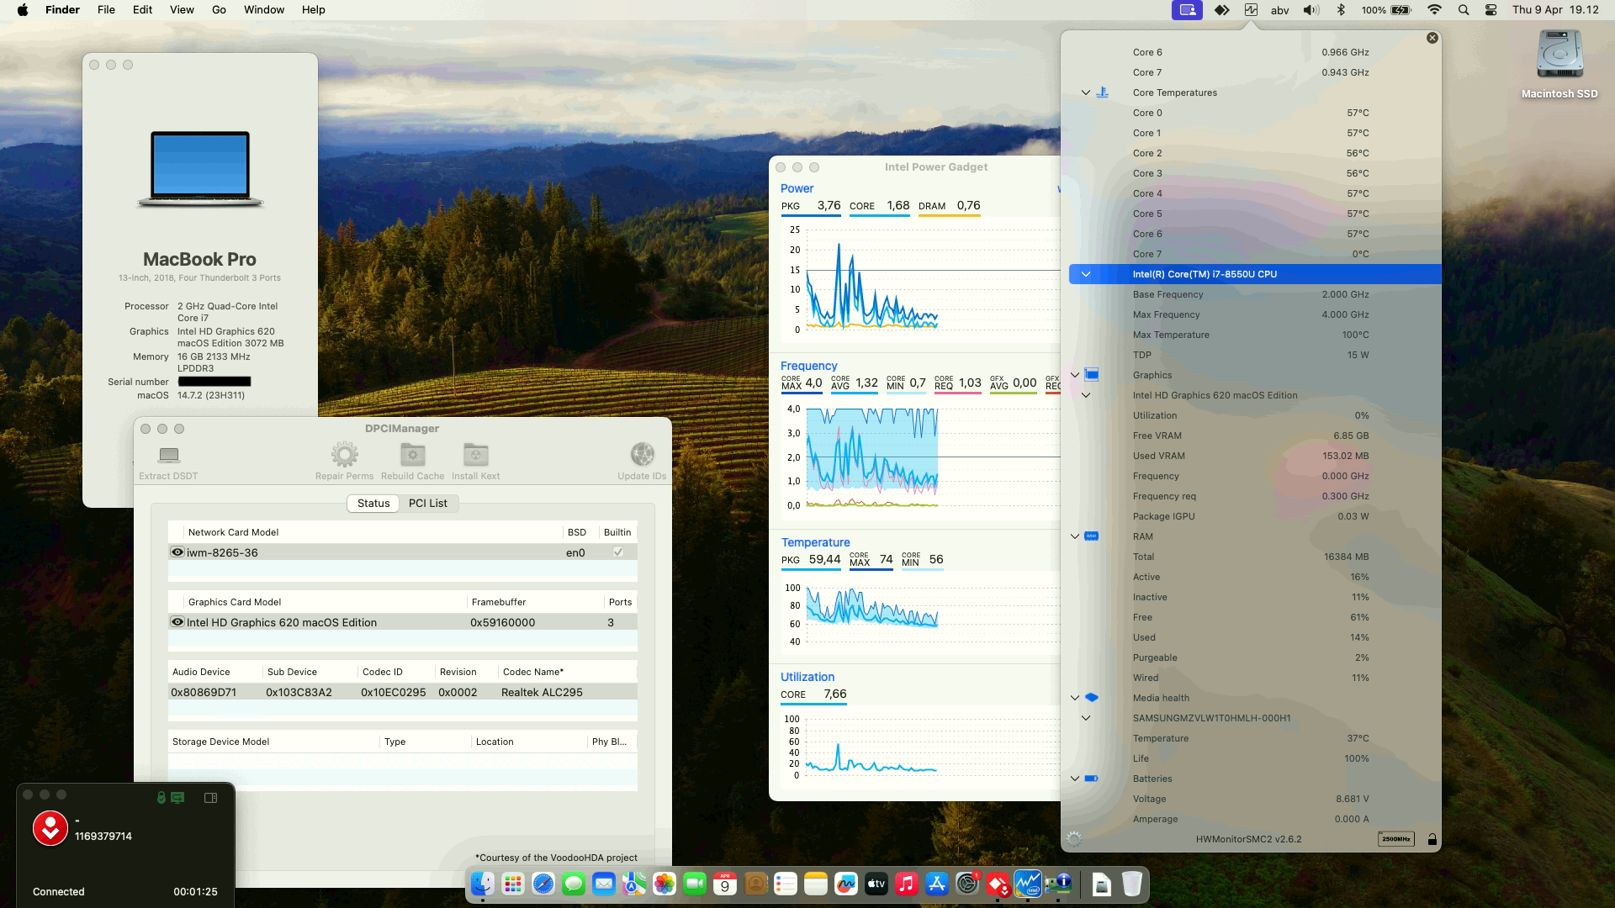Open Go menu in menu bar

[x=220, y=10]
